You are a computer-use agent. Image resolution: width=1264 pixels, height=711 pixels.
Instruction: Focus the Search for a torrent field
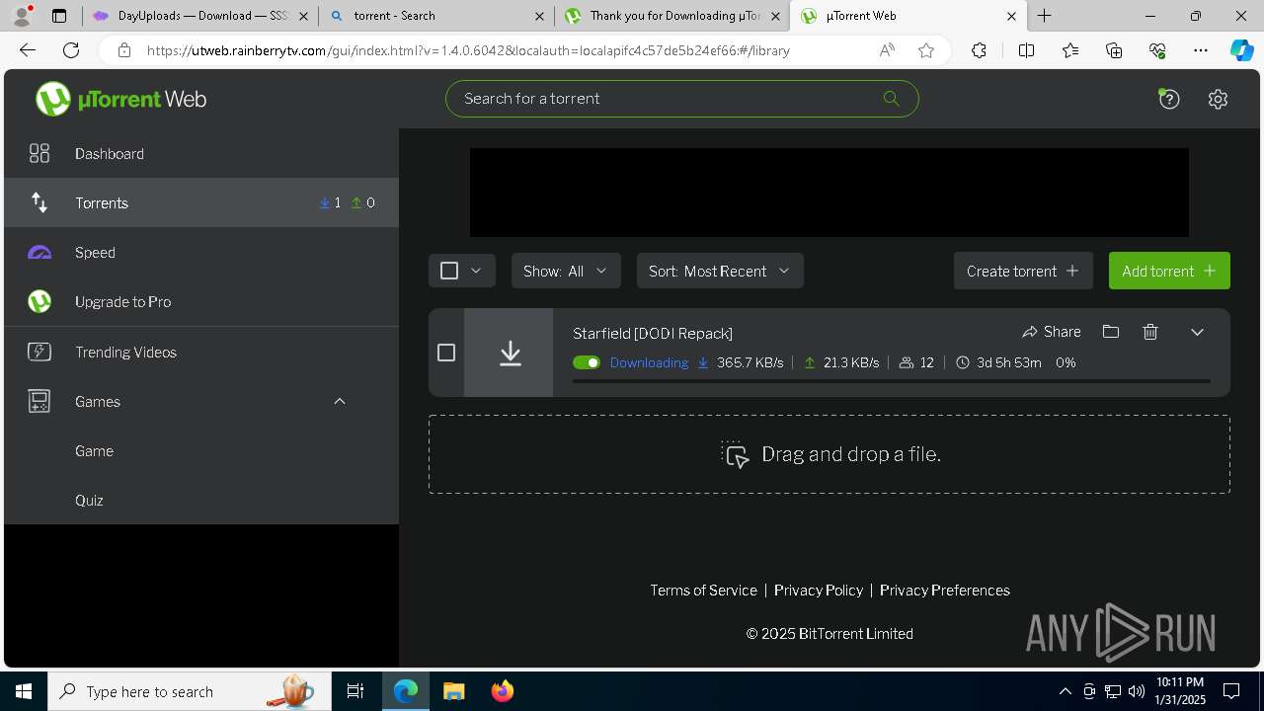pyautogui.click(x=682, y=99)
